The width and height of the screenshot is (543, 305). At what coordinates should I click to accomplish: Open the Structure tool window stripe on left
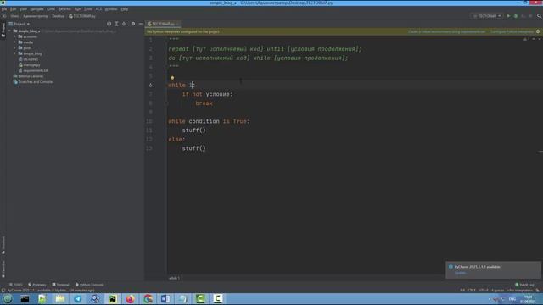click(x=3, y=246)
